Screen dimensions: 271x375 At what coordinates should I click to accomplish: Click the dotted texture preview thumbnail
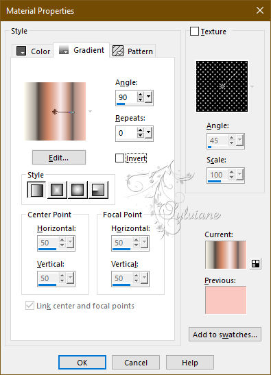click(x=222, y=86)
